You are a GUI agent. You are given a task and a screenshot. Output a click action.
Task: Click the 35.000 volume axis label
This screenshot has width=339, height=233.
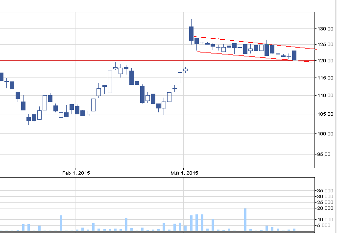325,190
